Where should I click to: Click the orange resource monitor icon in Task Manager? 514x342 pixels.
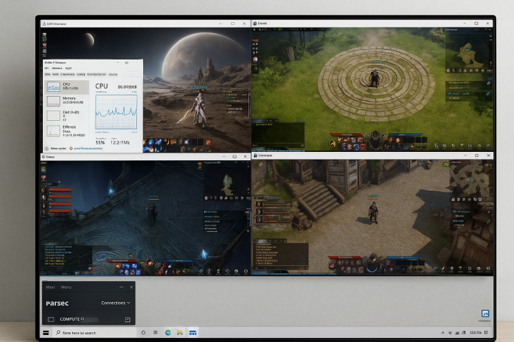click(71, 149)
